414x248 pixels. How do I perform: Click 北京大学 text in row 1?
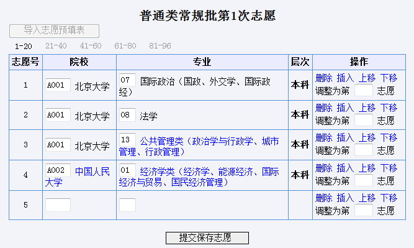pyautogui.click(x=92, y=86)
